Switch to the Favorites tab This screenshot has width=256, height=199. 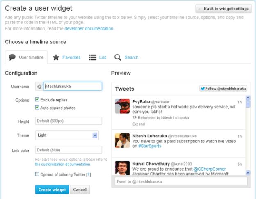71,57
